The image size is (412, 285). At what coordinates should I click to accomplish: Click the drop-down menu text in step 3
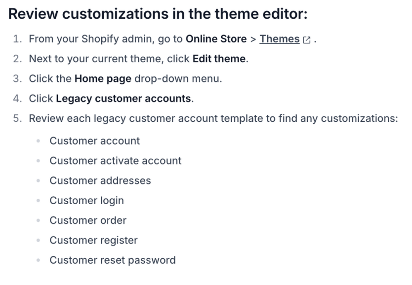(x=178, y=78)
